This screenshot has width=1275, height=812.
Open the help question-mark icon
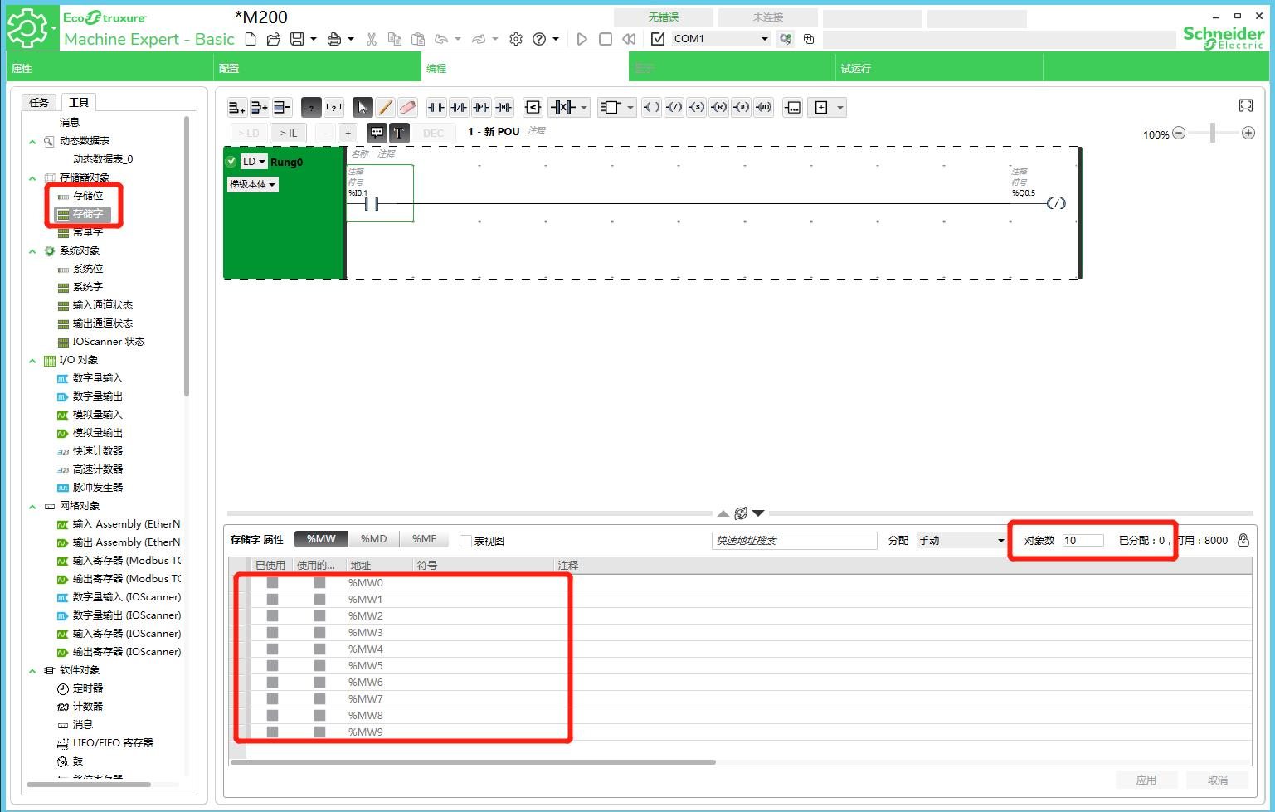point(539,39)
